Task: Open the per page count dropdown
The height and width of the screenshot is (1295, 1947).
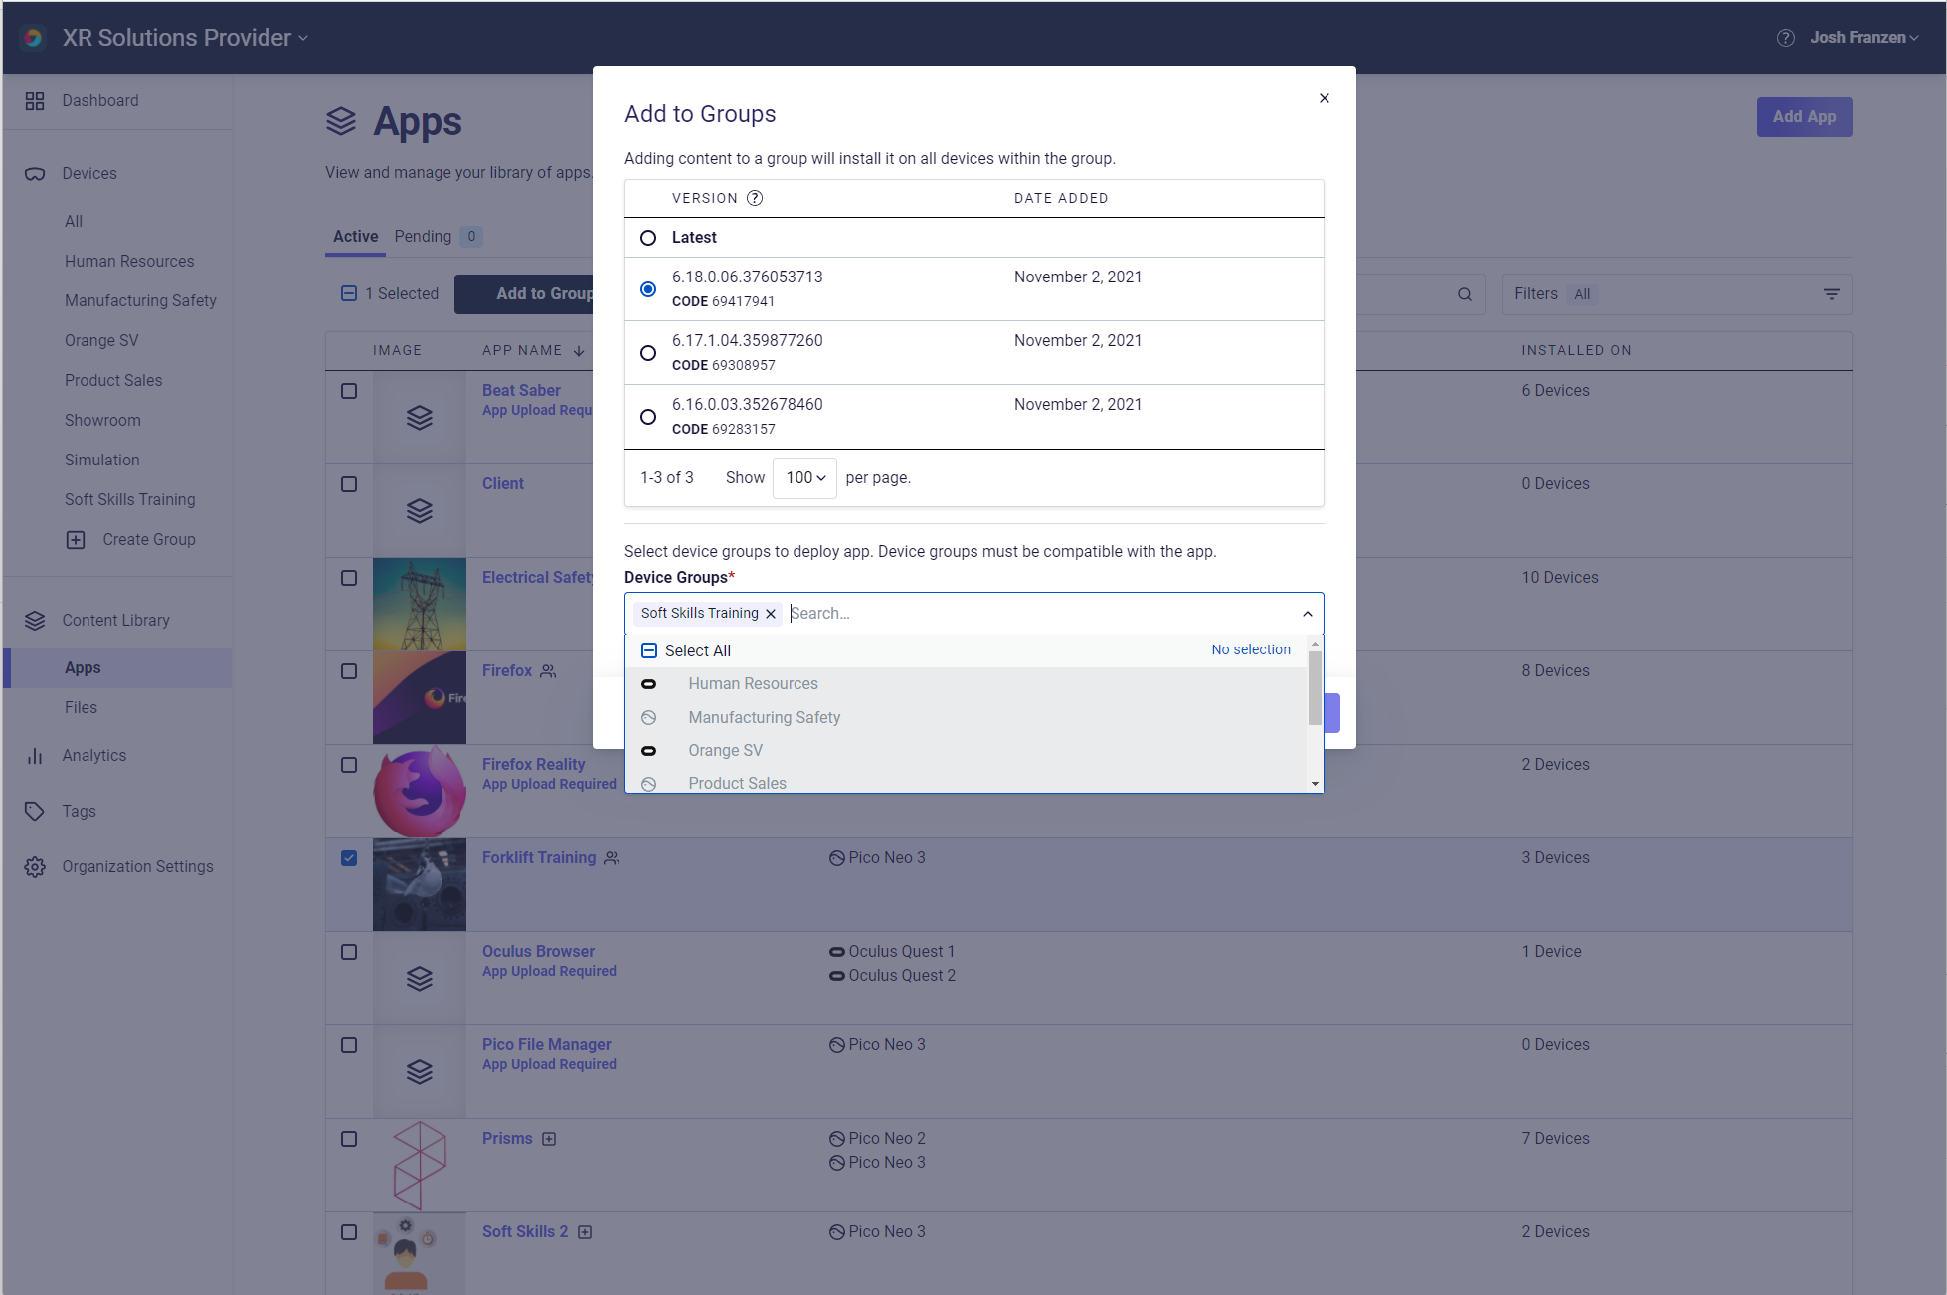Action: point(804,477)
